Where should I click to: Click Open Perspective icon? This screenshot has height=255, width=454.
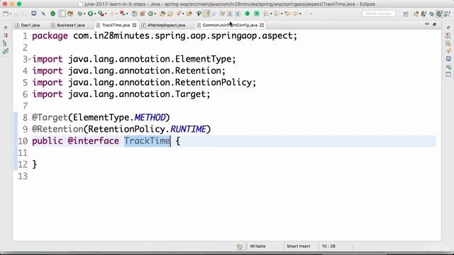[x=406, y=14]
